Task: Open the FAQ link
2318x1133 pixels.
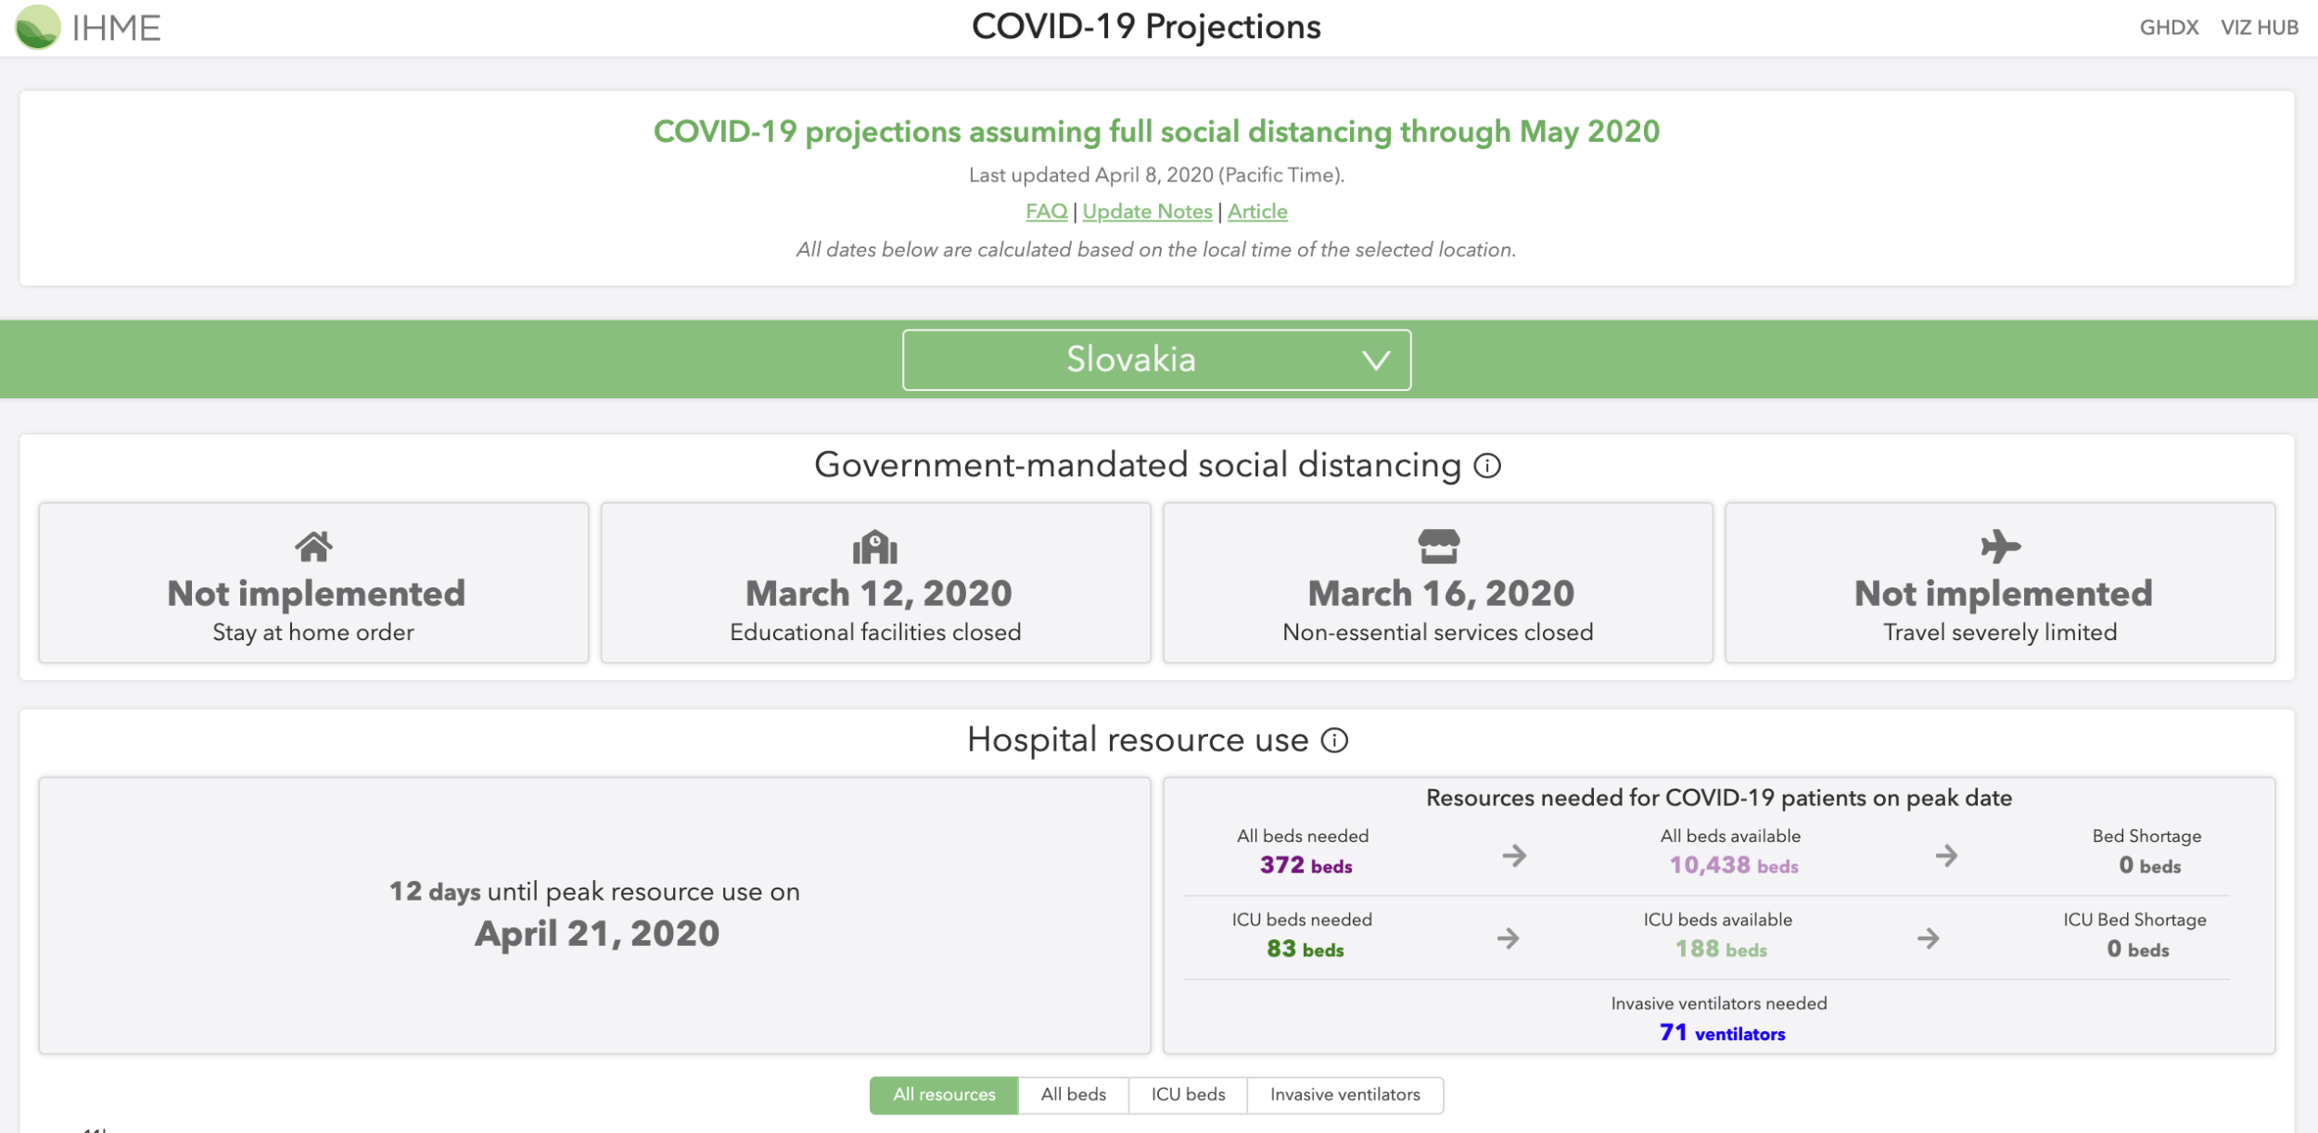Action: pyautogui.click(x=1046, y=212)
